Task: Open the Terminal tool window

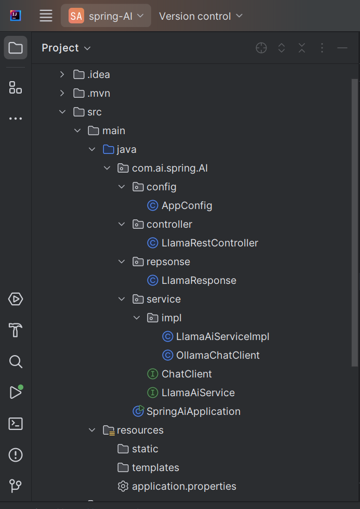Action: (15, 424)
